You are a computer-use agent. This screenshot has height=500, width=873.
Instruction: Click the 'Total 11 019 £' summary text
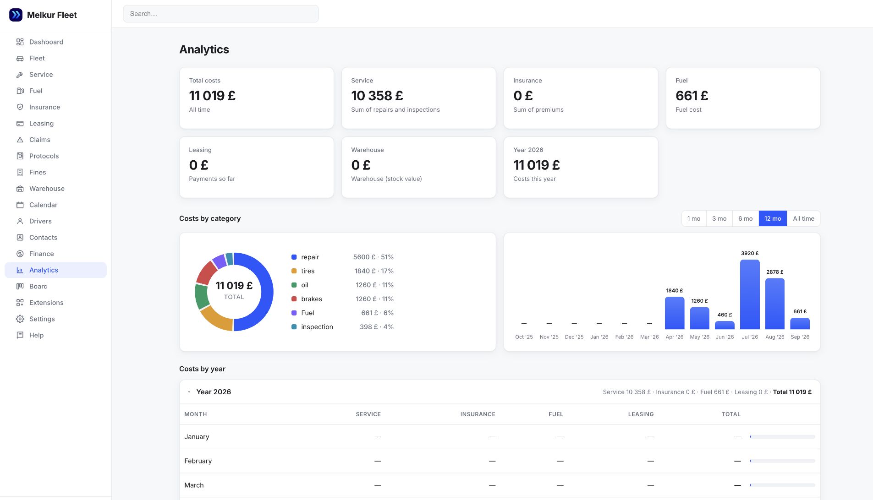(792, 392)
